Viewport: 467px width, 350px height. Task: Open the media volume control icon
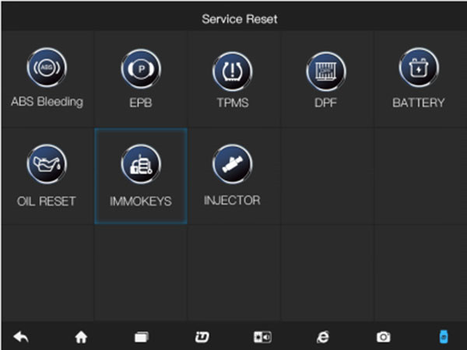262,338
